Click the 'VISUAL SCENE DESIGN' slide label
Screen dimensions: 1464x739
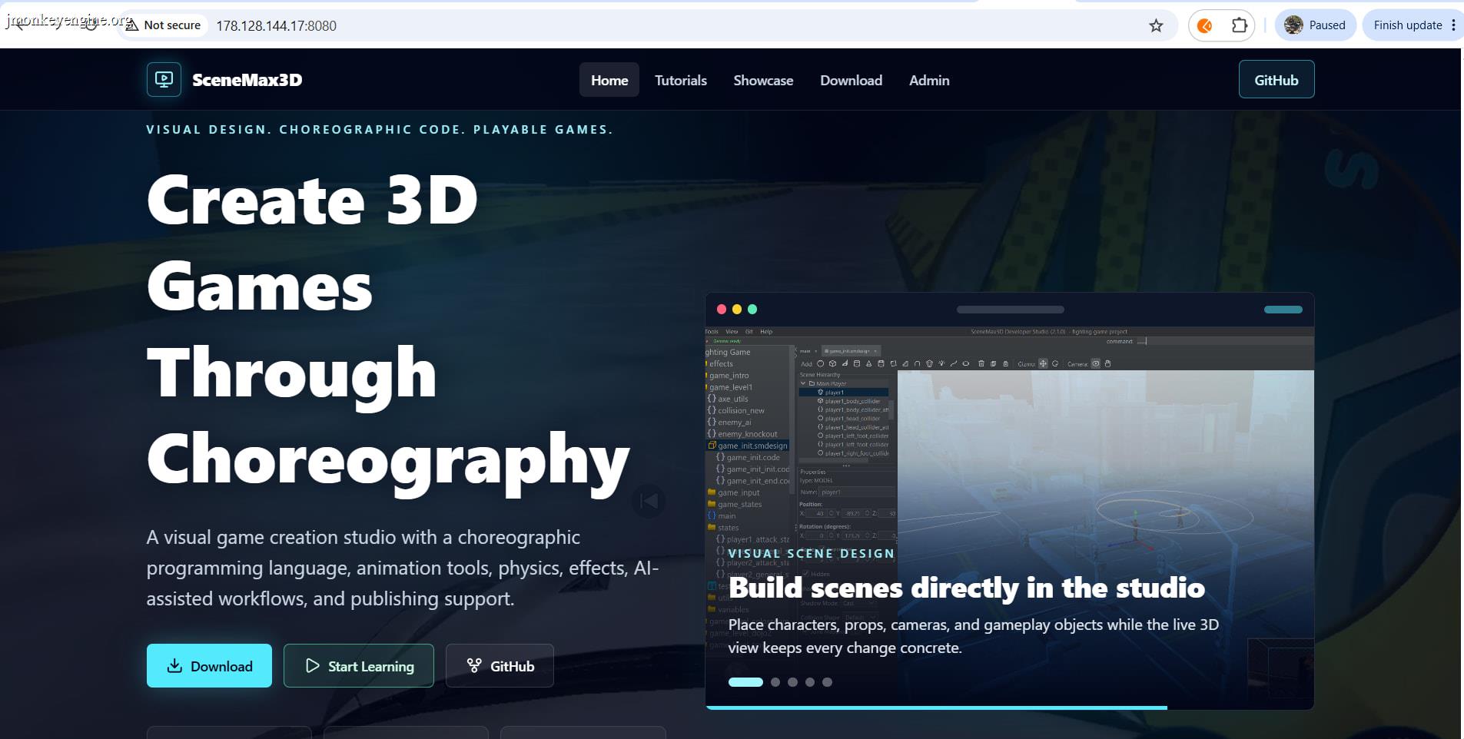point(812,553)
